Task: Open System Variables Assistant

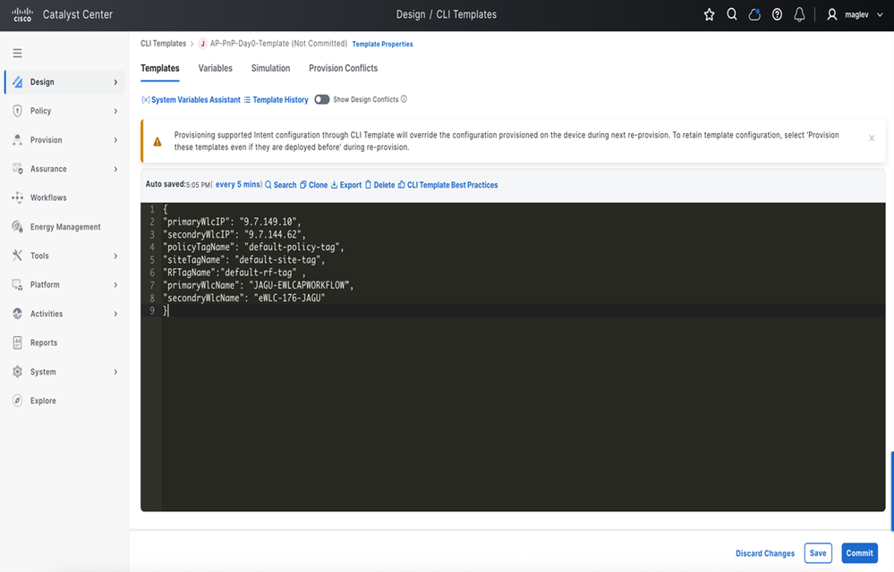Action: click(191, 99)
